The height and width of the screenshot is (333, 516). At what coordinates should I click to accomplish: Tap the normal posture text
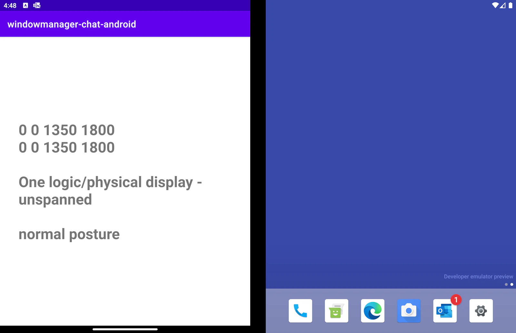coord(69,234)
